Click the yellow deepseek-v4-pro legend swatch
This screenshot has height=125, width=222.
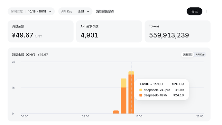(x=141, y=90)
